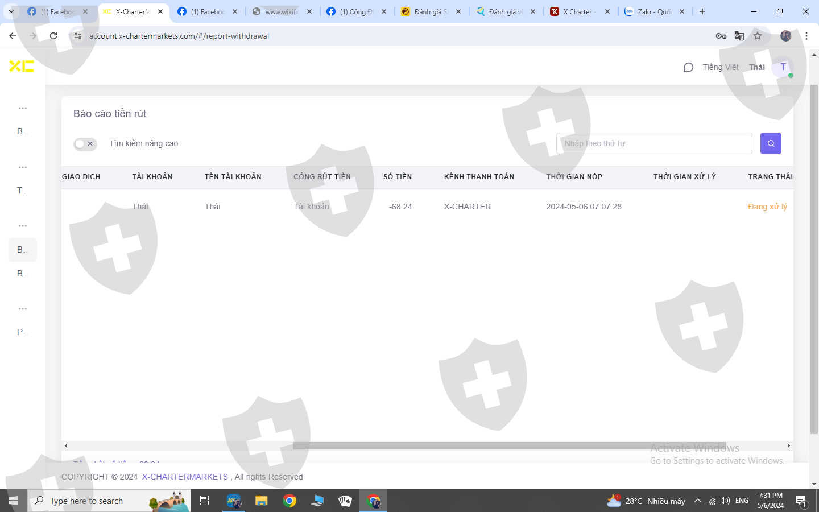The height and width of the screenshot is (512, 819).
Task: Click the TRẠNG THÁI column header
Action: click(770, 177)
